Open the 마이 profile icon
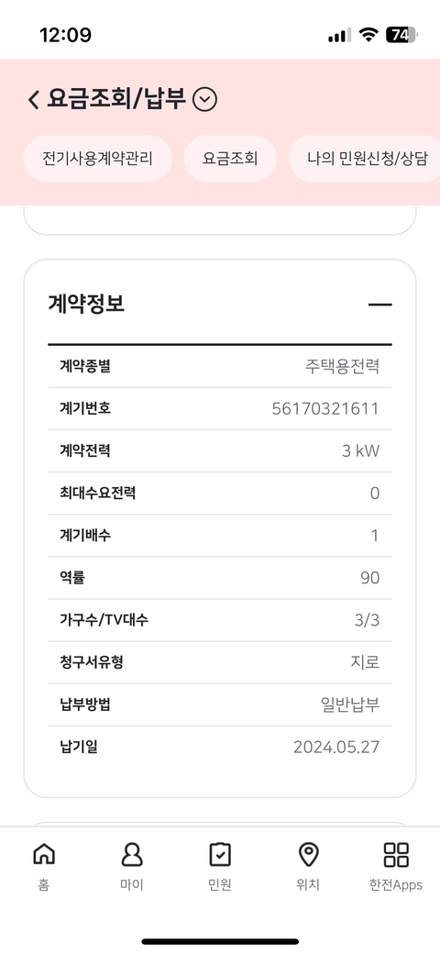Viewport: 440px width, 954px height. point(132,854)
